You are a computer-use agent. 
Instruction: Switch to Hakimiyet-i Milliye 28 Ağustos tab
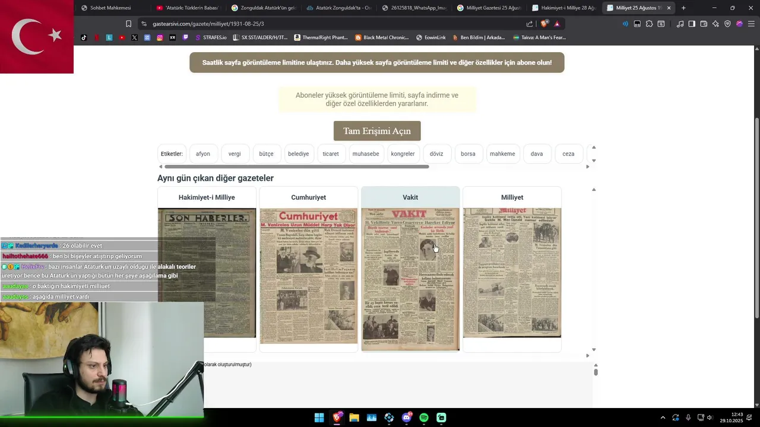564,8
